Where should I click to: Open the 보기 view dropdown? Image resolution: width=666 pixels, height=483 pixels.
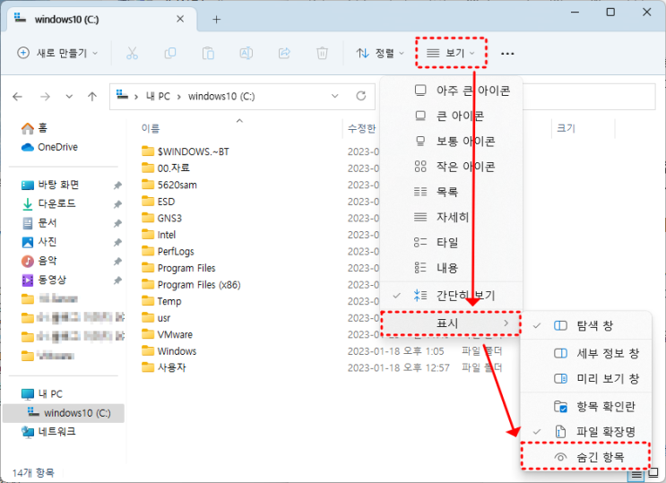click(x=451, y=53)
